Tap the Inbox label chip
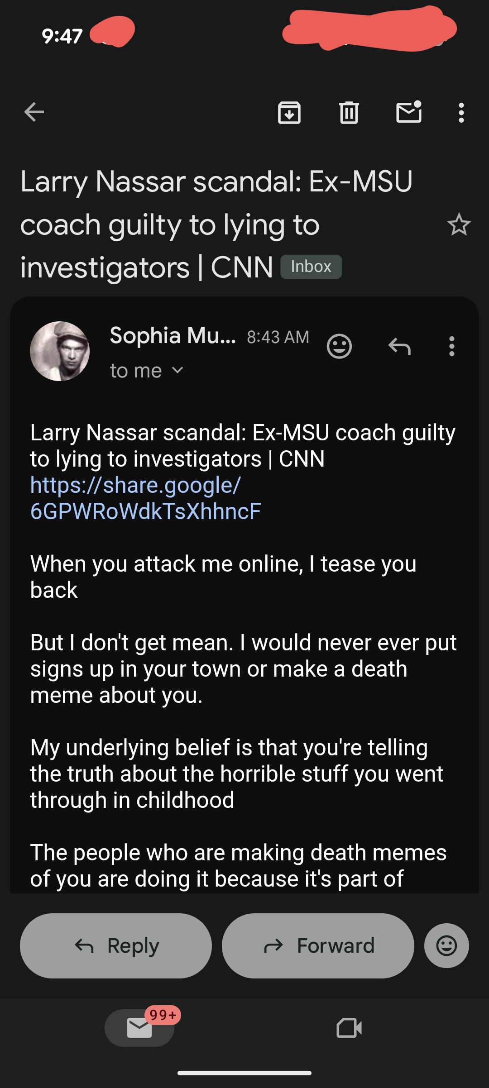Screen dimensions: 489x1088 click(311, 267)
